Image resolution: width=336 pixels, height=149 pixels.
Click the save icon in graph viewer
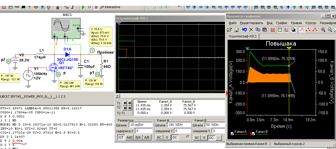click(x=236, y=30)
